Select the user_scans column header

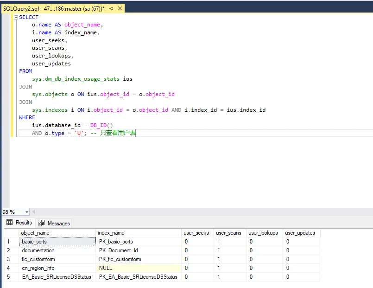228,233
